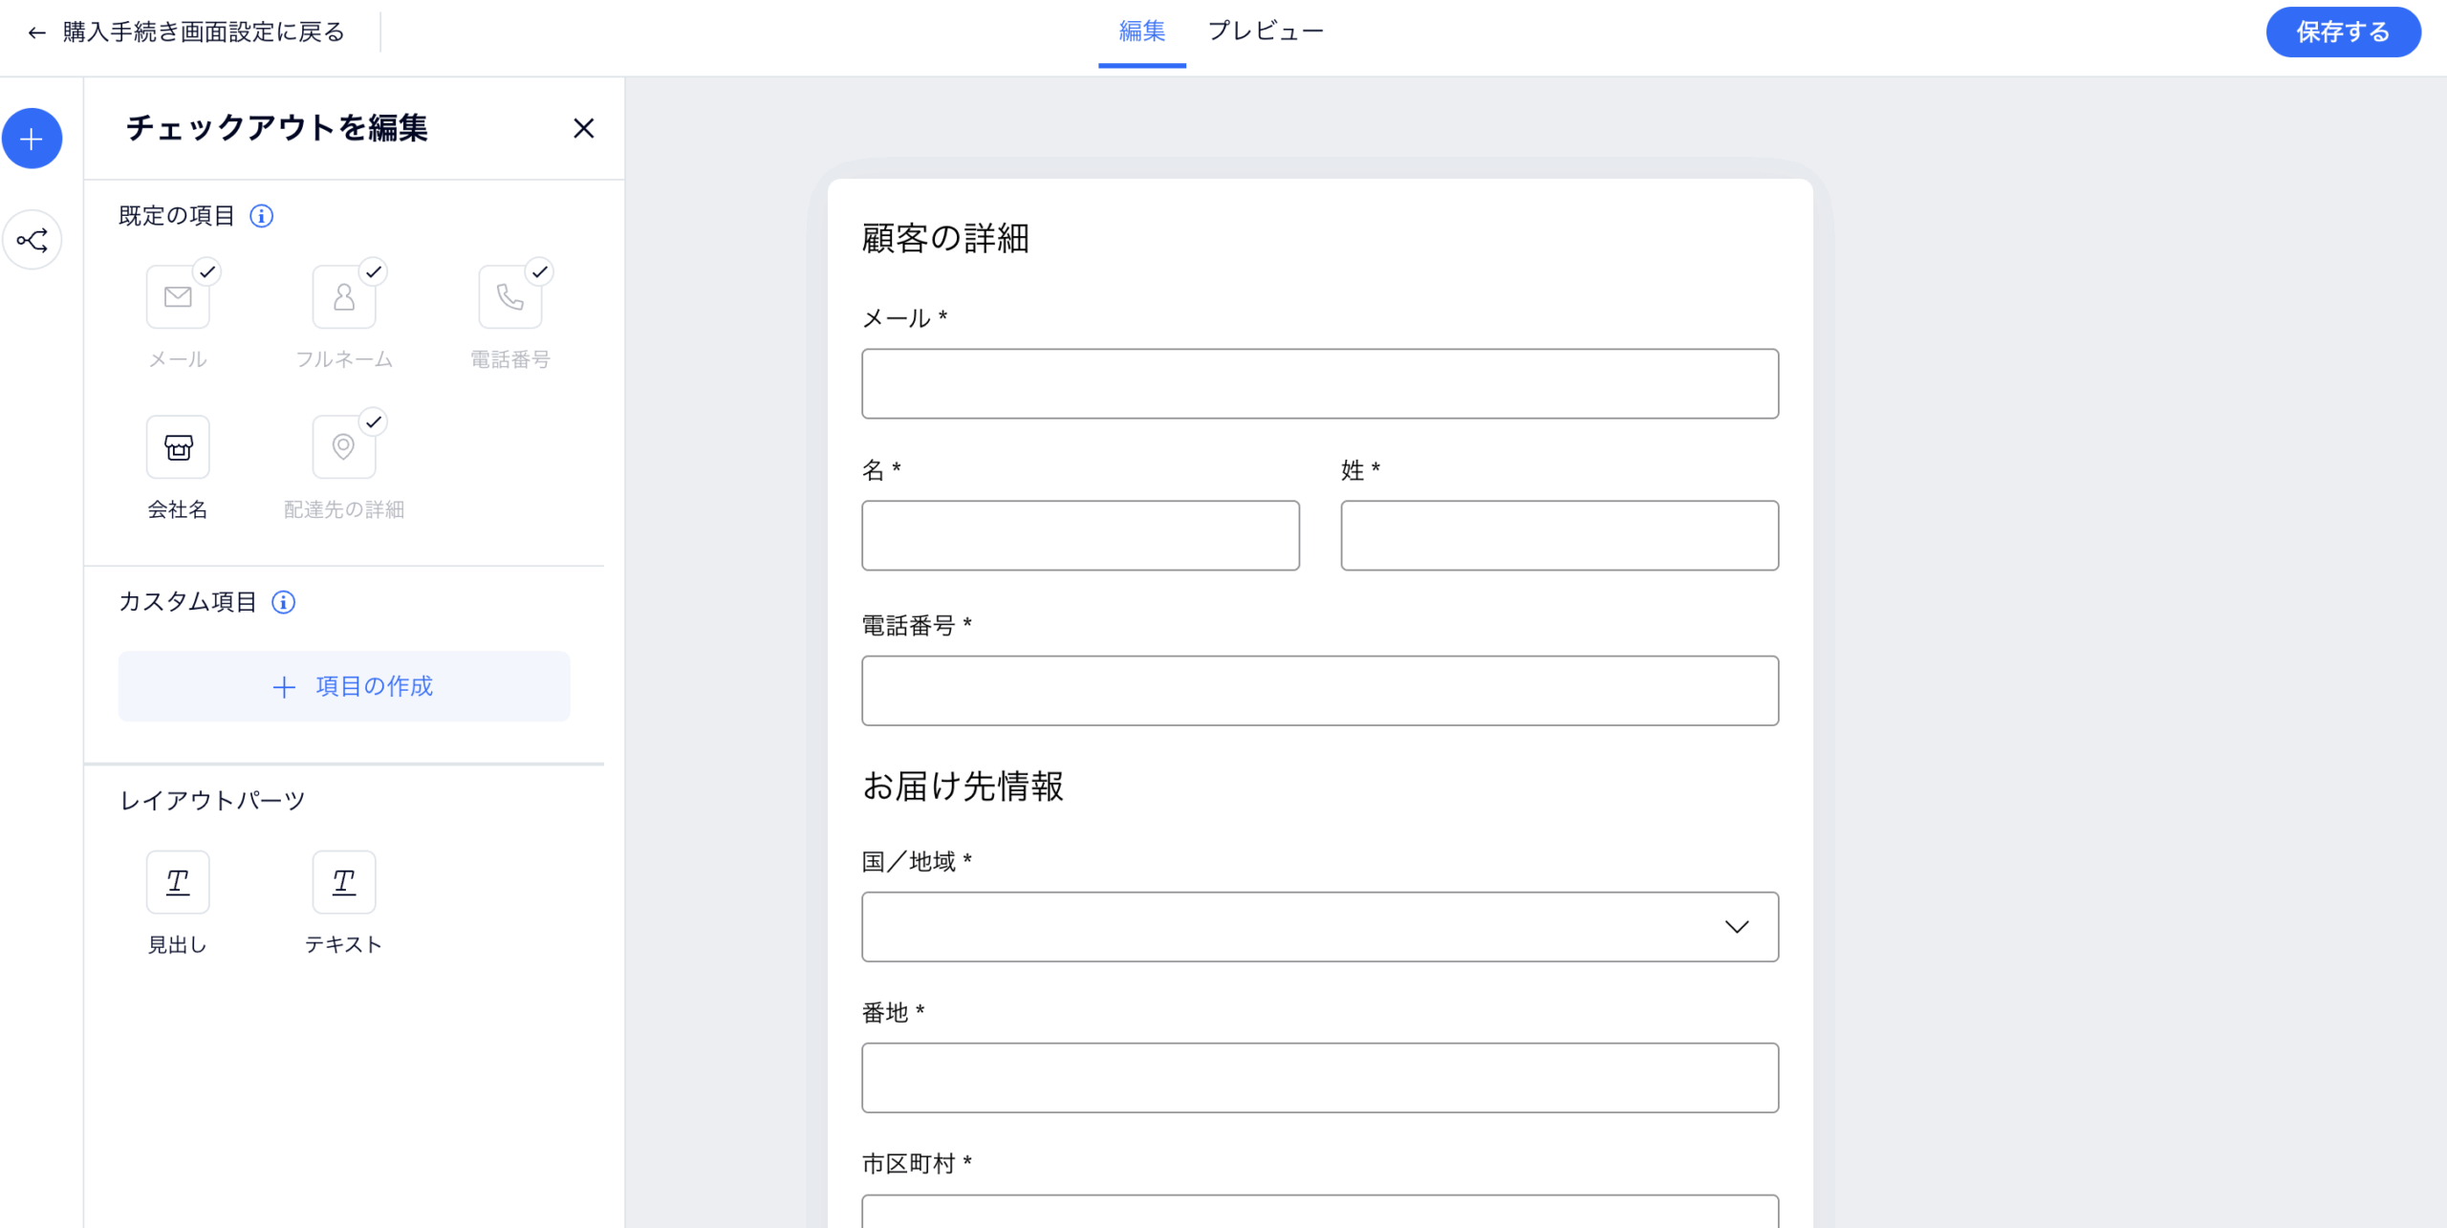This screenshot has width=2447, height=1228.
Task: Switch to the プレビュー tab
Action: click(1266, 32)
